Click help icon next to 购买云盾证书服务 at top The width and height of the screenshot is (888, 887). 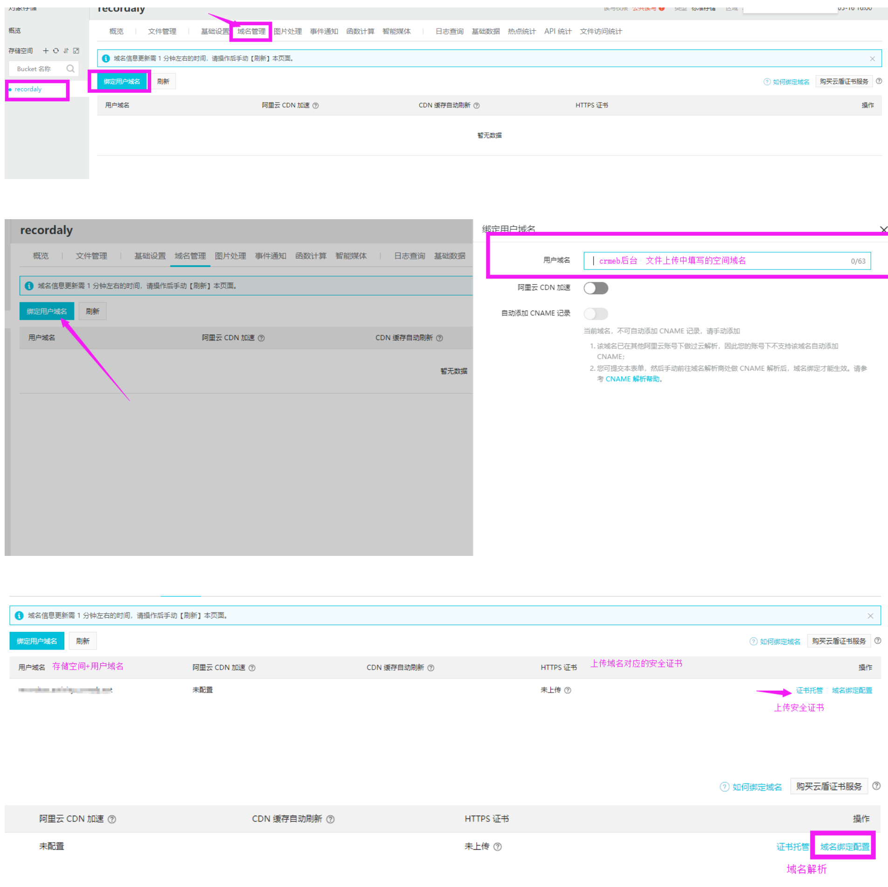click(x=879, y=81)
